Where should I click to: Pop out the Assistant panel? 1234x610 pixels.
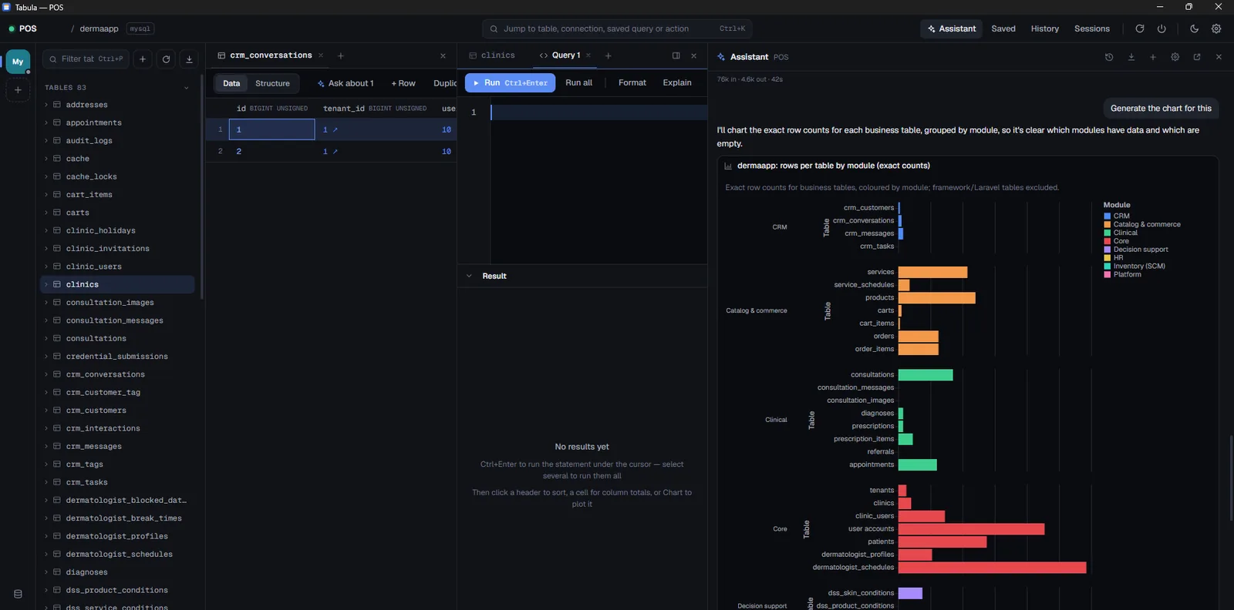pyautogui.click(x=1197, y=57)
